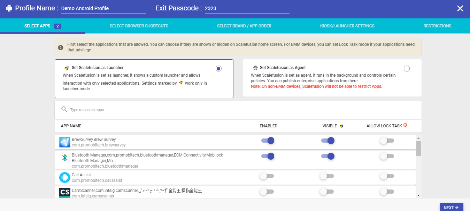Click the Scalefusion icon in launcher description text
470x211 pixels.
click(x=181, y=83)
